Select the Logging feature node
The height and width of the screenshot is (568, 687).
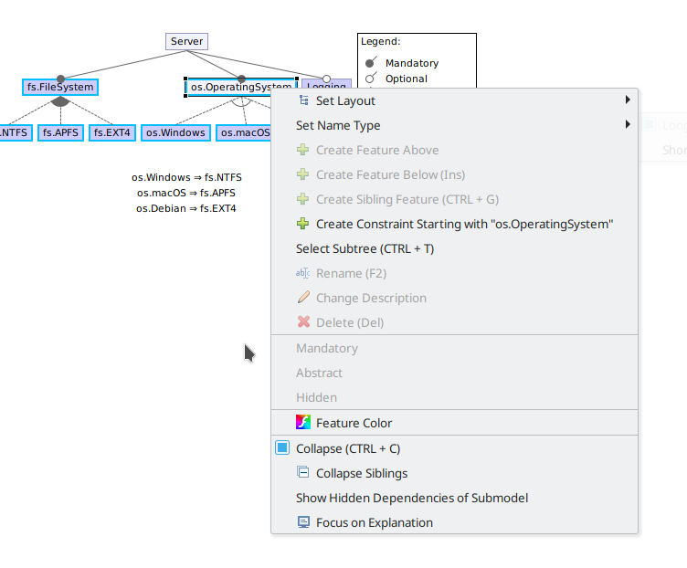coord(326,83)
